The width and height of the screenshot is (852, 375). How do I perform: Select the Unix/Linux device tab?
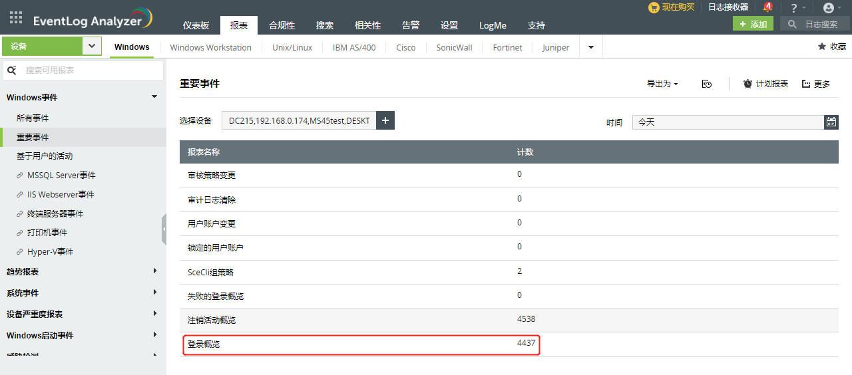coord(292,47)
